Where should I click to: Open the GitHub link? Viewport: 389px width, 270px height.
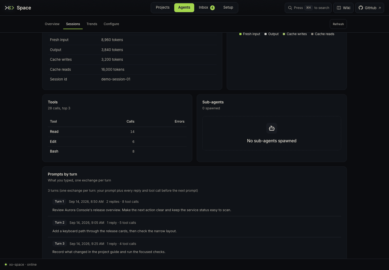tap(370, 8)
